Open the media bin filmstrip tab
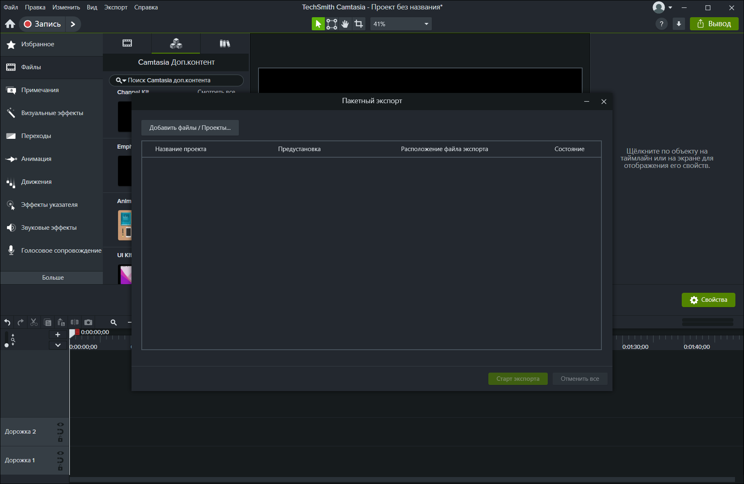 tap(127, 43)
